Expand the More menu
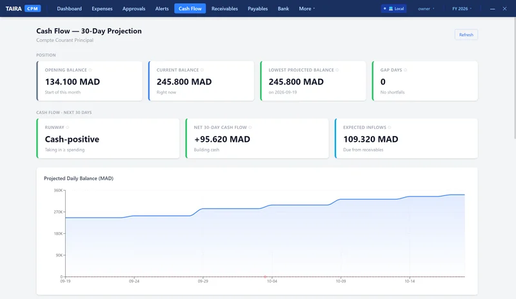516x299 pixels. [307, 8]
